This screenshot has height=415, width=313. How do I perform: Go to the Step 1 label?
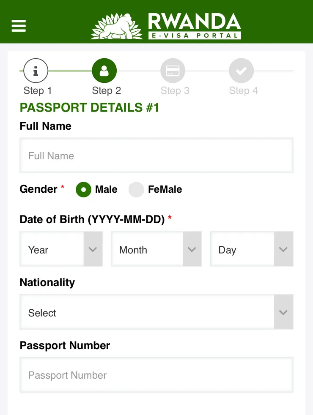[37, 90]
